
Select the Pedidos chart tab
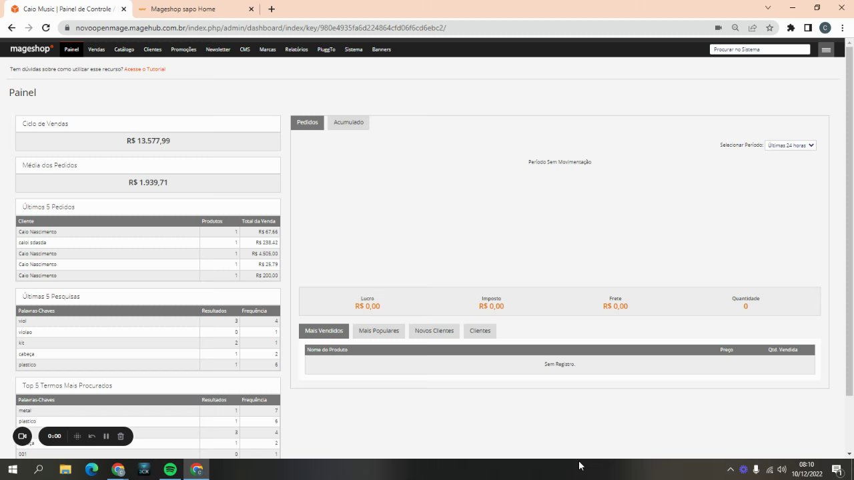click(308, 123)
